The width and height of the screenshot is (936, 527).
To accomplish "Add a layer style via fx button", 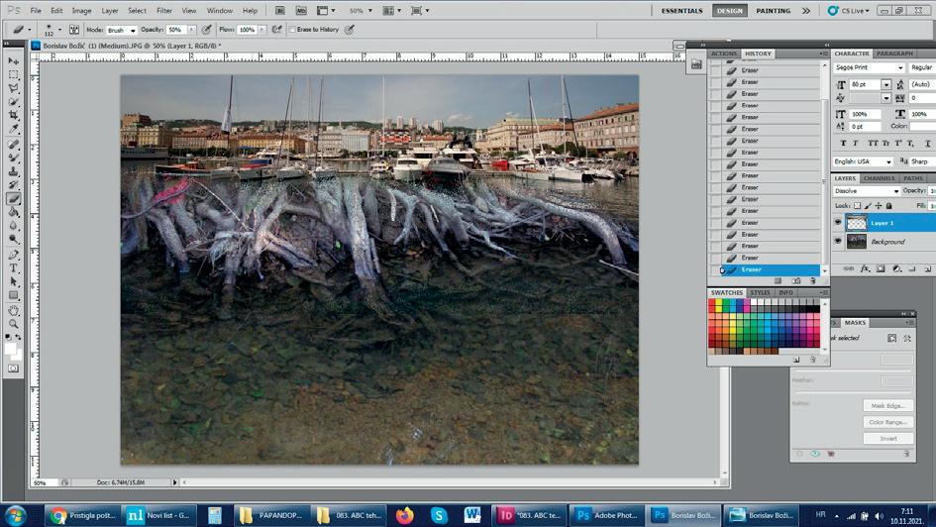I will coord(865,269).
